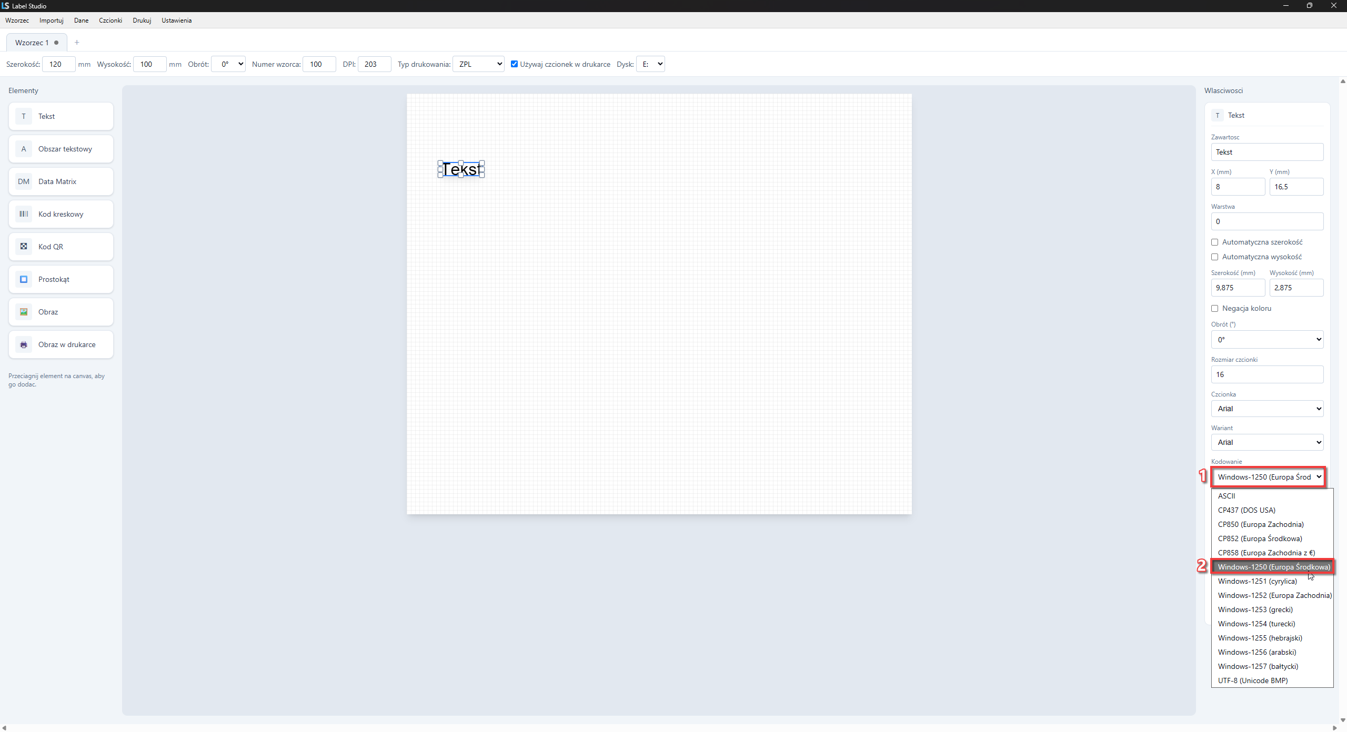The height and width of the screenshot is (732, 1347).
Task: Enable Automatyczna szerokość checkbox
Action: (1215, 242)
